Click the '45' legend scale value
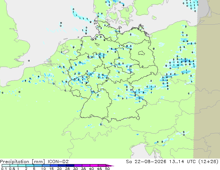 tap(99, 169)
